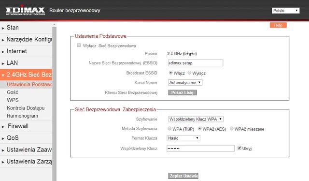The height and width of the screenshot is (181, 309).
Task: Expand the Firewall menu section
Action: (26, 126)
